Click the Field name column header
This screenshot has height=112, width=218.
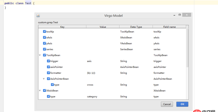[169, 27]
